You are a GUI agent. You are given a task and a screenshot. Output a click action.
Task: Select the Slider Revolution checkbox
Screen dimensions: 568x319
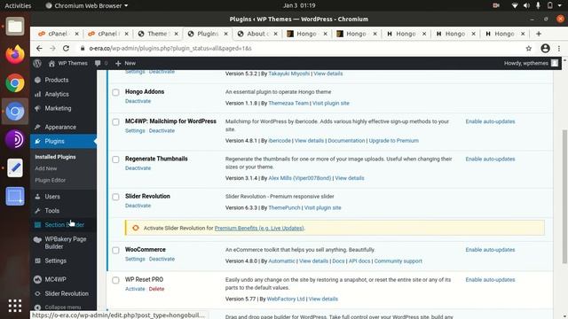115,197
